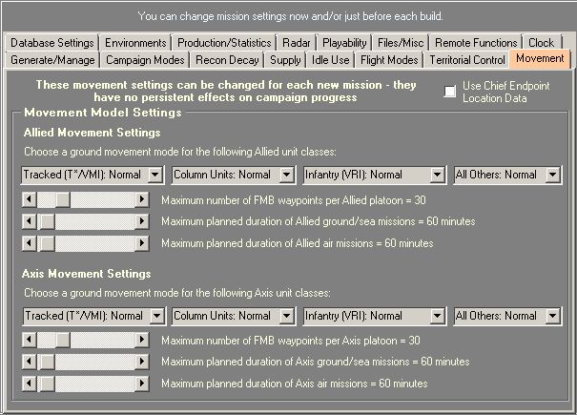Open the Remote Functions tab
Screen dimensions: 577x415
(476, 43)
